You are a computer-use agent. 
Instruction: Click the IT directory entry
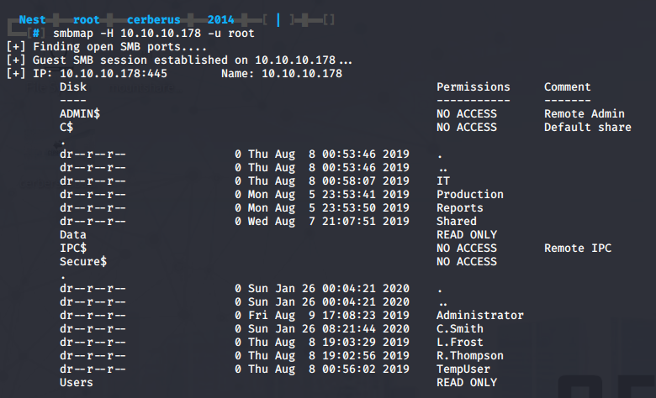(x=443, y=181)
